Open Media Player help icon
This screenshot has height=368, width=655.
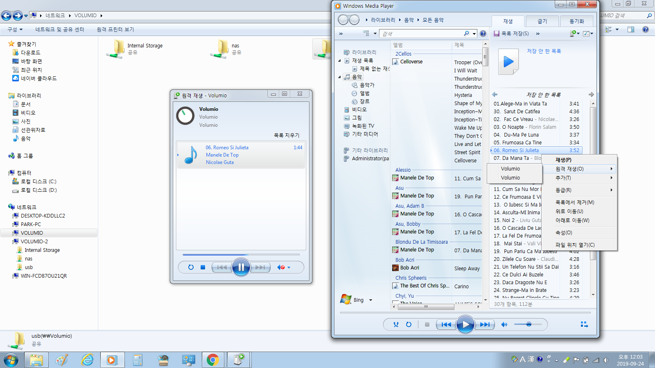[483, 34]
